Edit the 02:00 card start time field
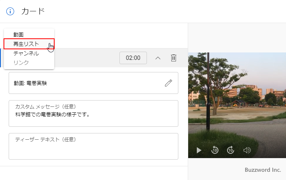 pos(133,58)
